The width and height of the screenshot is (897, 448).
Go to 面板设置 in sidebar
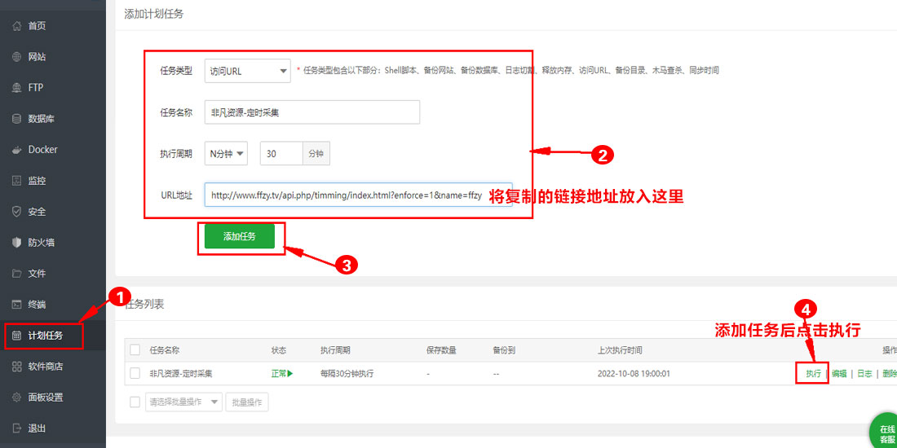(45, 397)
